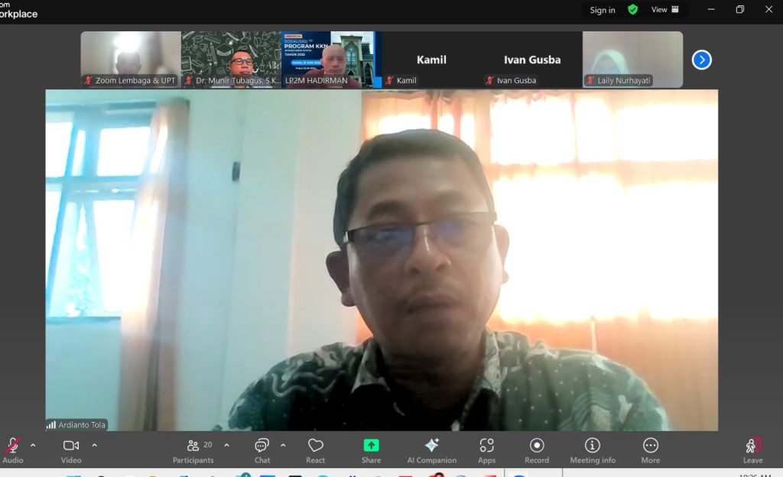This screenshot has width=783, height=477.
Task: Expand the Video options arrow
Action: coord(94,445)
